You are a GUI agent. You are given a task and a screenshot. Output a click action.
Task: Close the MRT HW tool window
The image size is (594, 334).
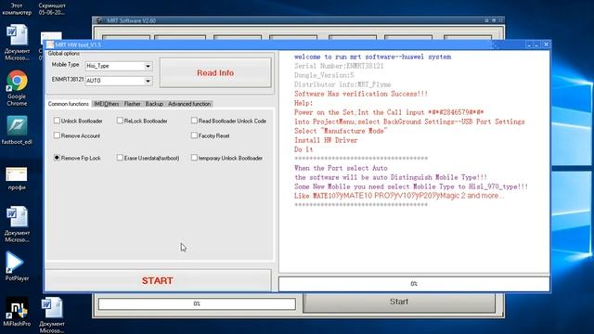tap(546, 45)
